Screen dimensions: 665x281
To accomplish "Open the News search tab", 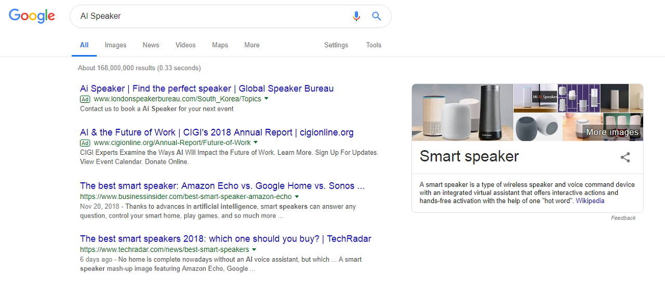I will click(151, 45).
